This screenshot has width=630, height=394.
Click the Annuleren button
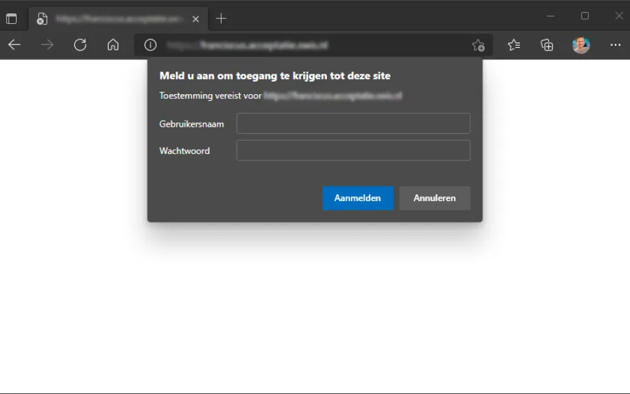[434, 198]
